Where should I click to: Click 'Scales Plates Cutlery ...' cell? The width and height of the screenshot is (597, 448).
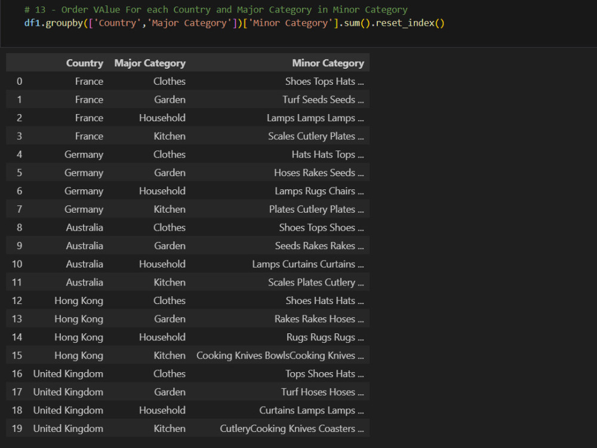[316, 283]
